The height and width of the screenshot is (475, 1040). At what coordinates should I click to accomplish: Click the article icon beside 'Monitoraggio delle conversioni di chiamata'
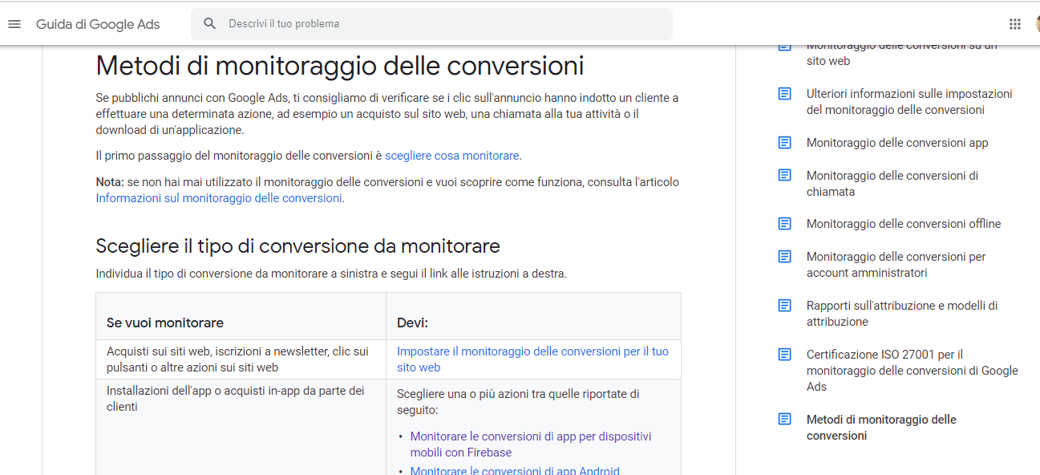tap(785, 176)
